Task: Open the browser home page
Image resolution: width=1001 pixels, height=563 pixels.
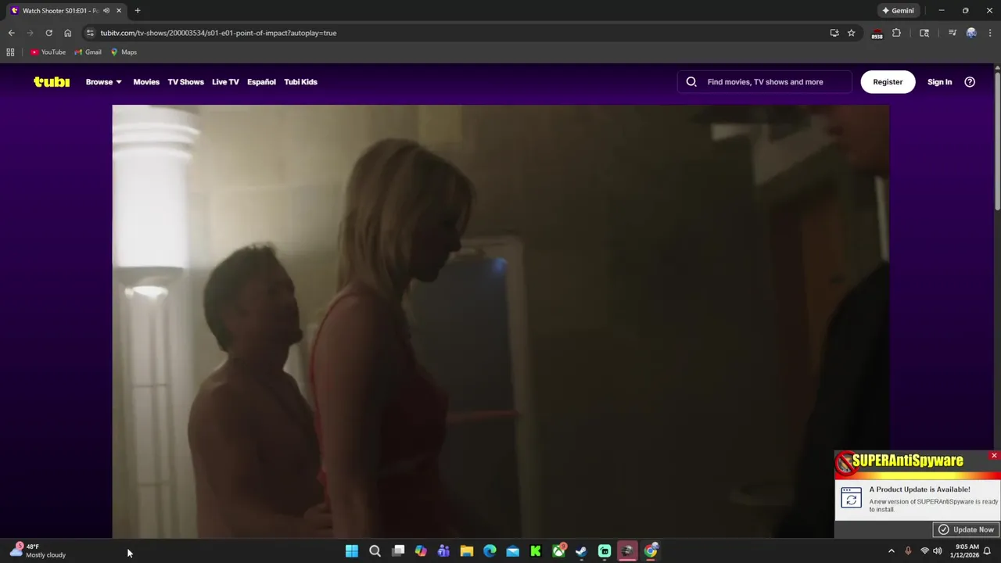Action: pyautogui.click(x=67, y=33)
